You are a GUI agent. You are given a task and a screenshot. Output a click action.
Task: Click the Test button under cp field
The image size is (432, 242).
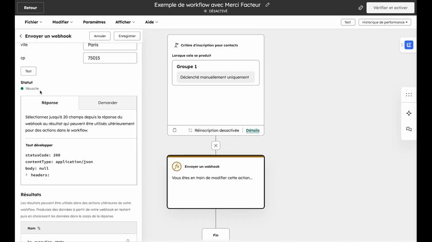tap(28, 71)
